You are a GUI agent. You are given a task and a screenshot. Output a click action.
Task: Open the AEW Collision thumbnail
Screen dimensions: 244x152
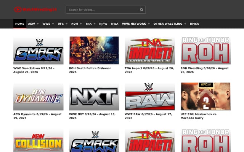pyautogui.click(x=38, y=140)
